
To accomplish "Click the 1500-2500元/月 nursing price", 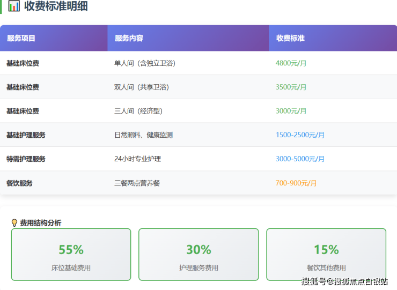I will (x=300, y=135).
